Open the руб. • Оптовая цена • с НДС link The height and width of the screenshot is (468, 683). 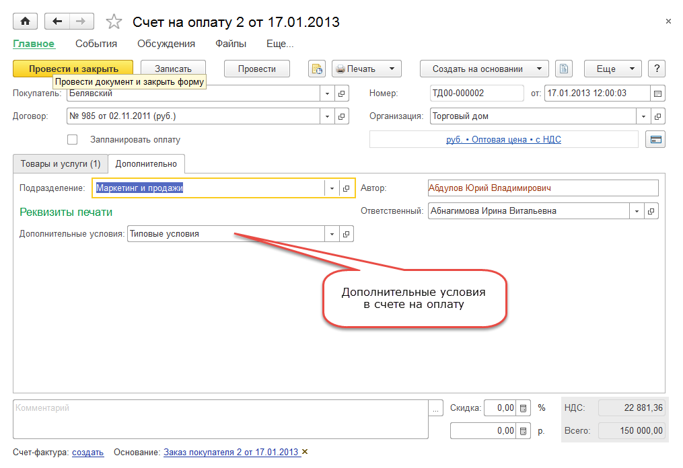pyautogui.click(x=503, y=140)
